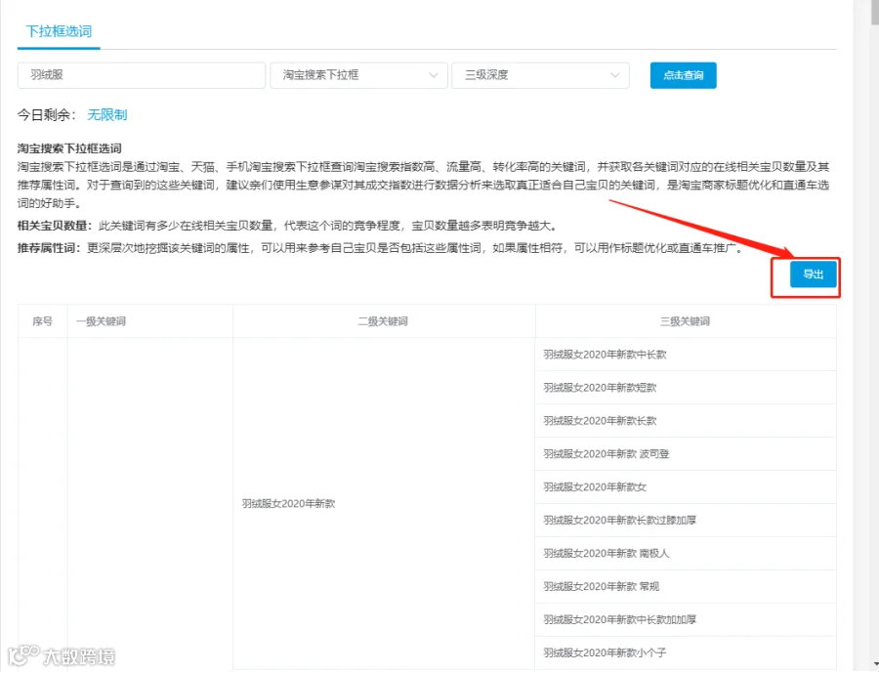
Task: Click keyword 羽绒服女2020年新款小个子 row
Action: (686, 652)
